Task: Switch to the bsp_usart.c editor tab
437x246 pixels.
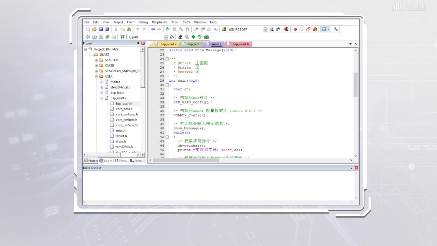Action: click(166, 44)
